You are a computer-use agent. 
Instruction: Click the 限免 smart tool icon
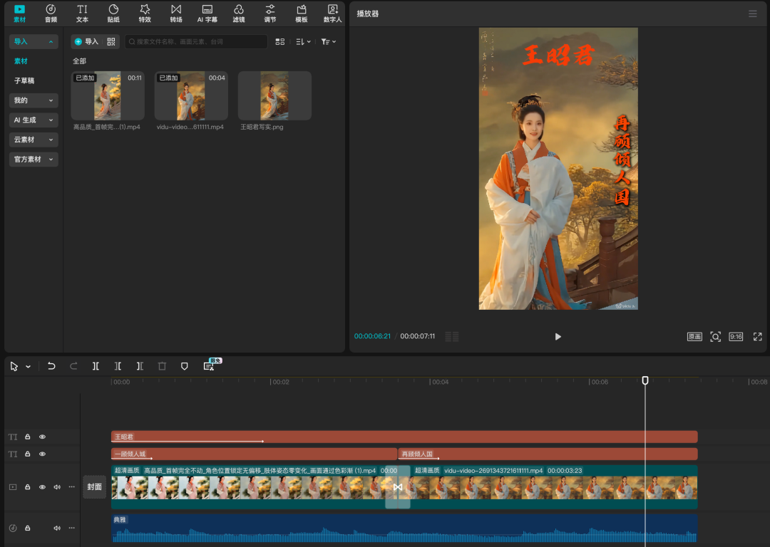(210, 365)
